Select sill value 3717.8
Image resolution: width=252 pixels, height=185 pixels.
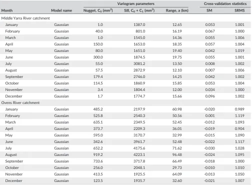click(139, 161)
